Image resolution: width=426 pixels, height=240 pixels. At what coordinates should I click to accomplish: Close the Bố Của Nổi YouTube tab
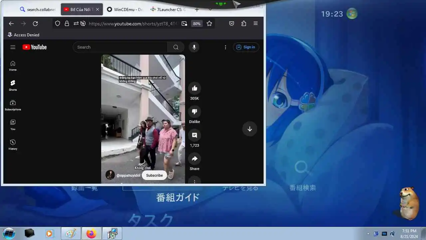98,10
